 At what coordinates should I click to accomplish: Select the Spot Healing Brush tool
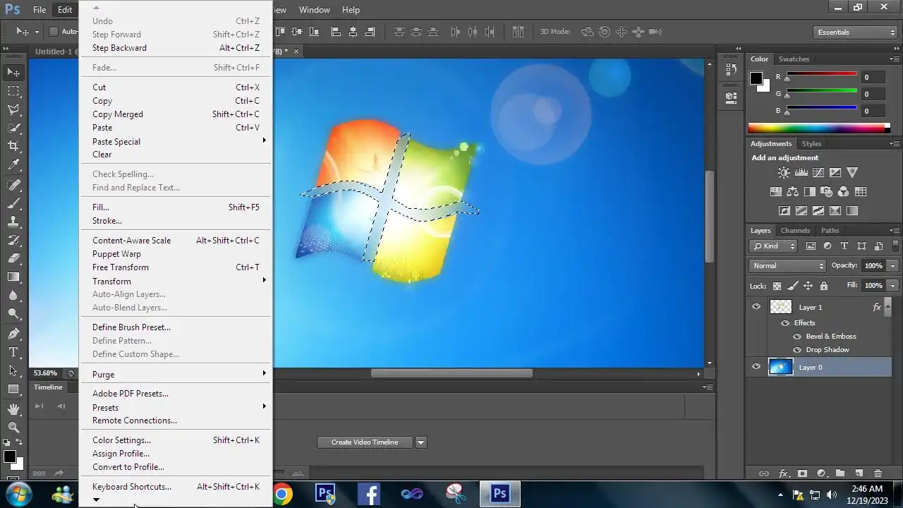(x=13, y=184)
